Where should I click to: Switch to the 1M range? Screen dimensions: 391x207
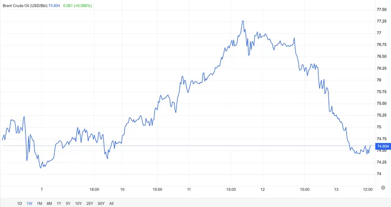pos(40,203)
